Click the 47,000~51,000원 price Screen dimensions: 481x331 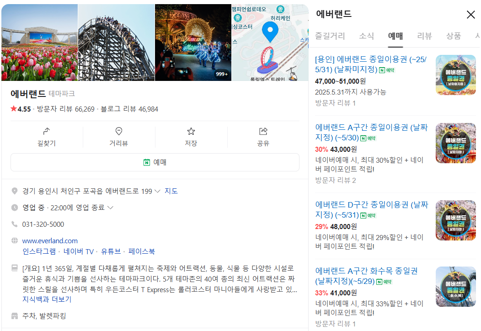pos(340,81)
